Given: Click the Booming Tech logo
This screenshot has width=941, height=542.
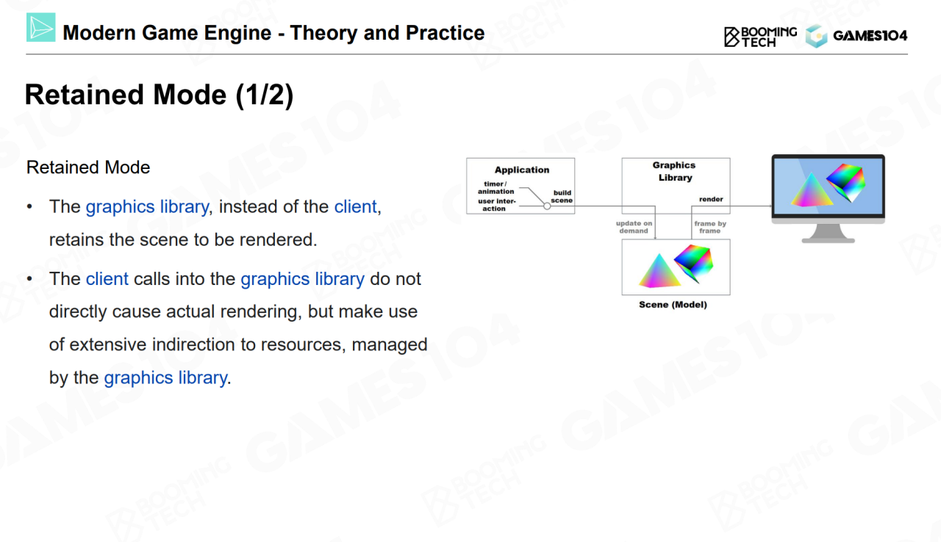Looking at the screenshot, I should coord(760,37).
